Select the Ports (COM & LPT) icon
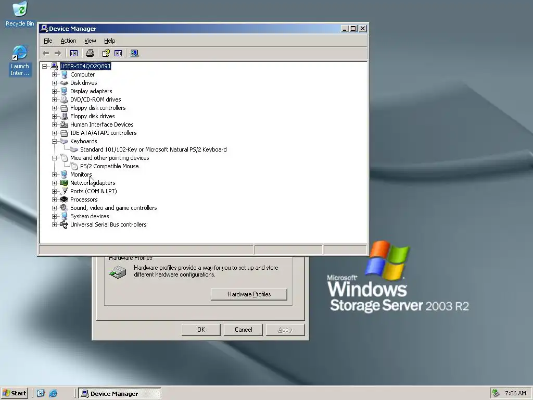The width and height of the screenshot is (533, 400). 64,191
